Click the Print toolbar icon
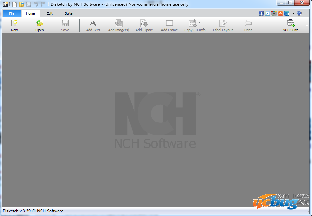The image size is (312, 216). coord(248,25)
